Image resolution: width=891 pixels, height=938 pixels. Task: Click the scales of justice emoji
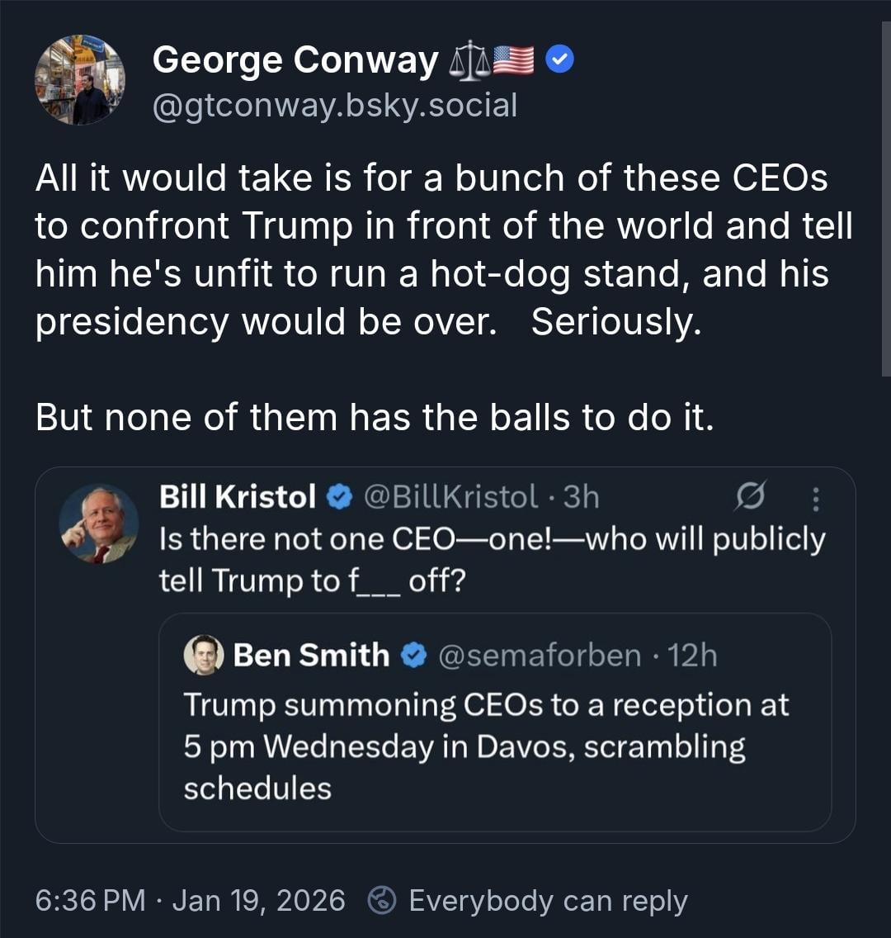[x=469, y=62]
